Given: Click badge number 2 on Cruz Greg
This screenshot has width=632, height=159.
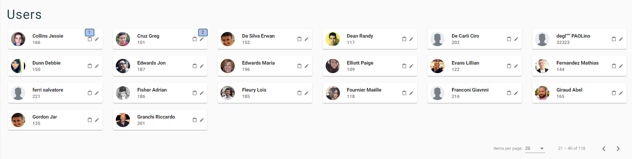Looking at the screenshot, I should 203,32.
